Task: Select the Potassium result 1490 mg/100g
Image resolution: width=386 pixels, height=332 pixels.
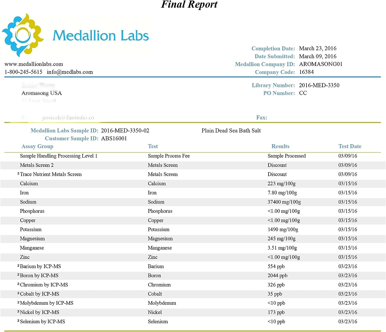Action: 283,230
